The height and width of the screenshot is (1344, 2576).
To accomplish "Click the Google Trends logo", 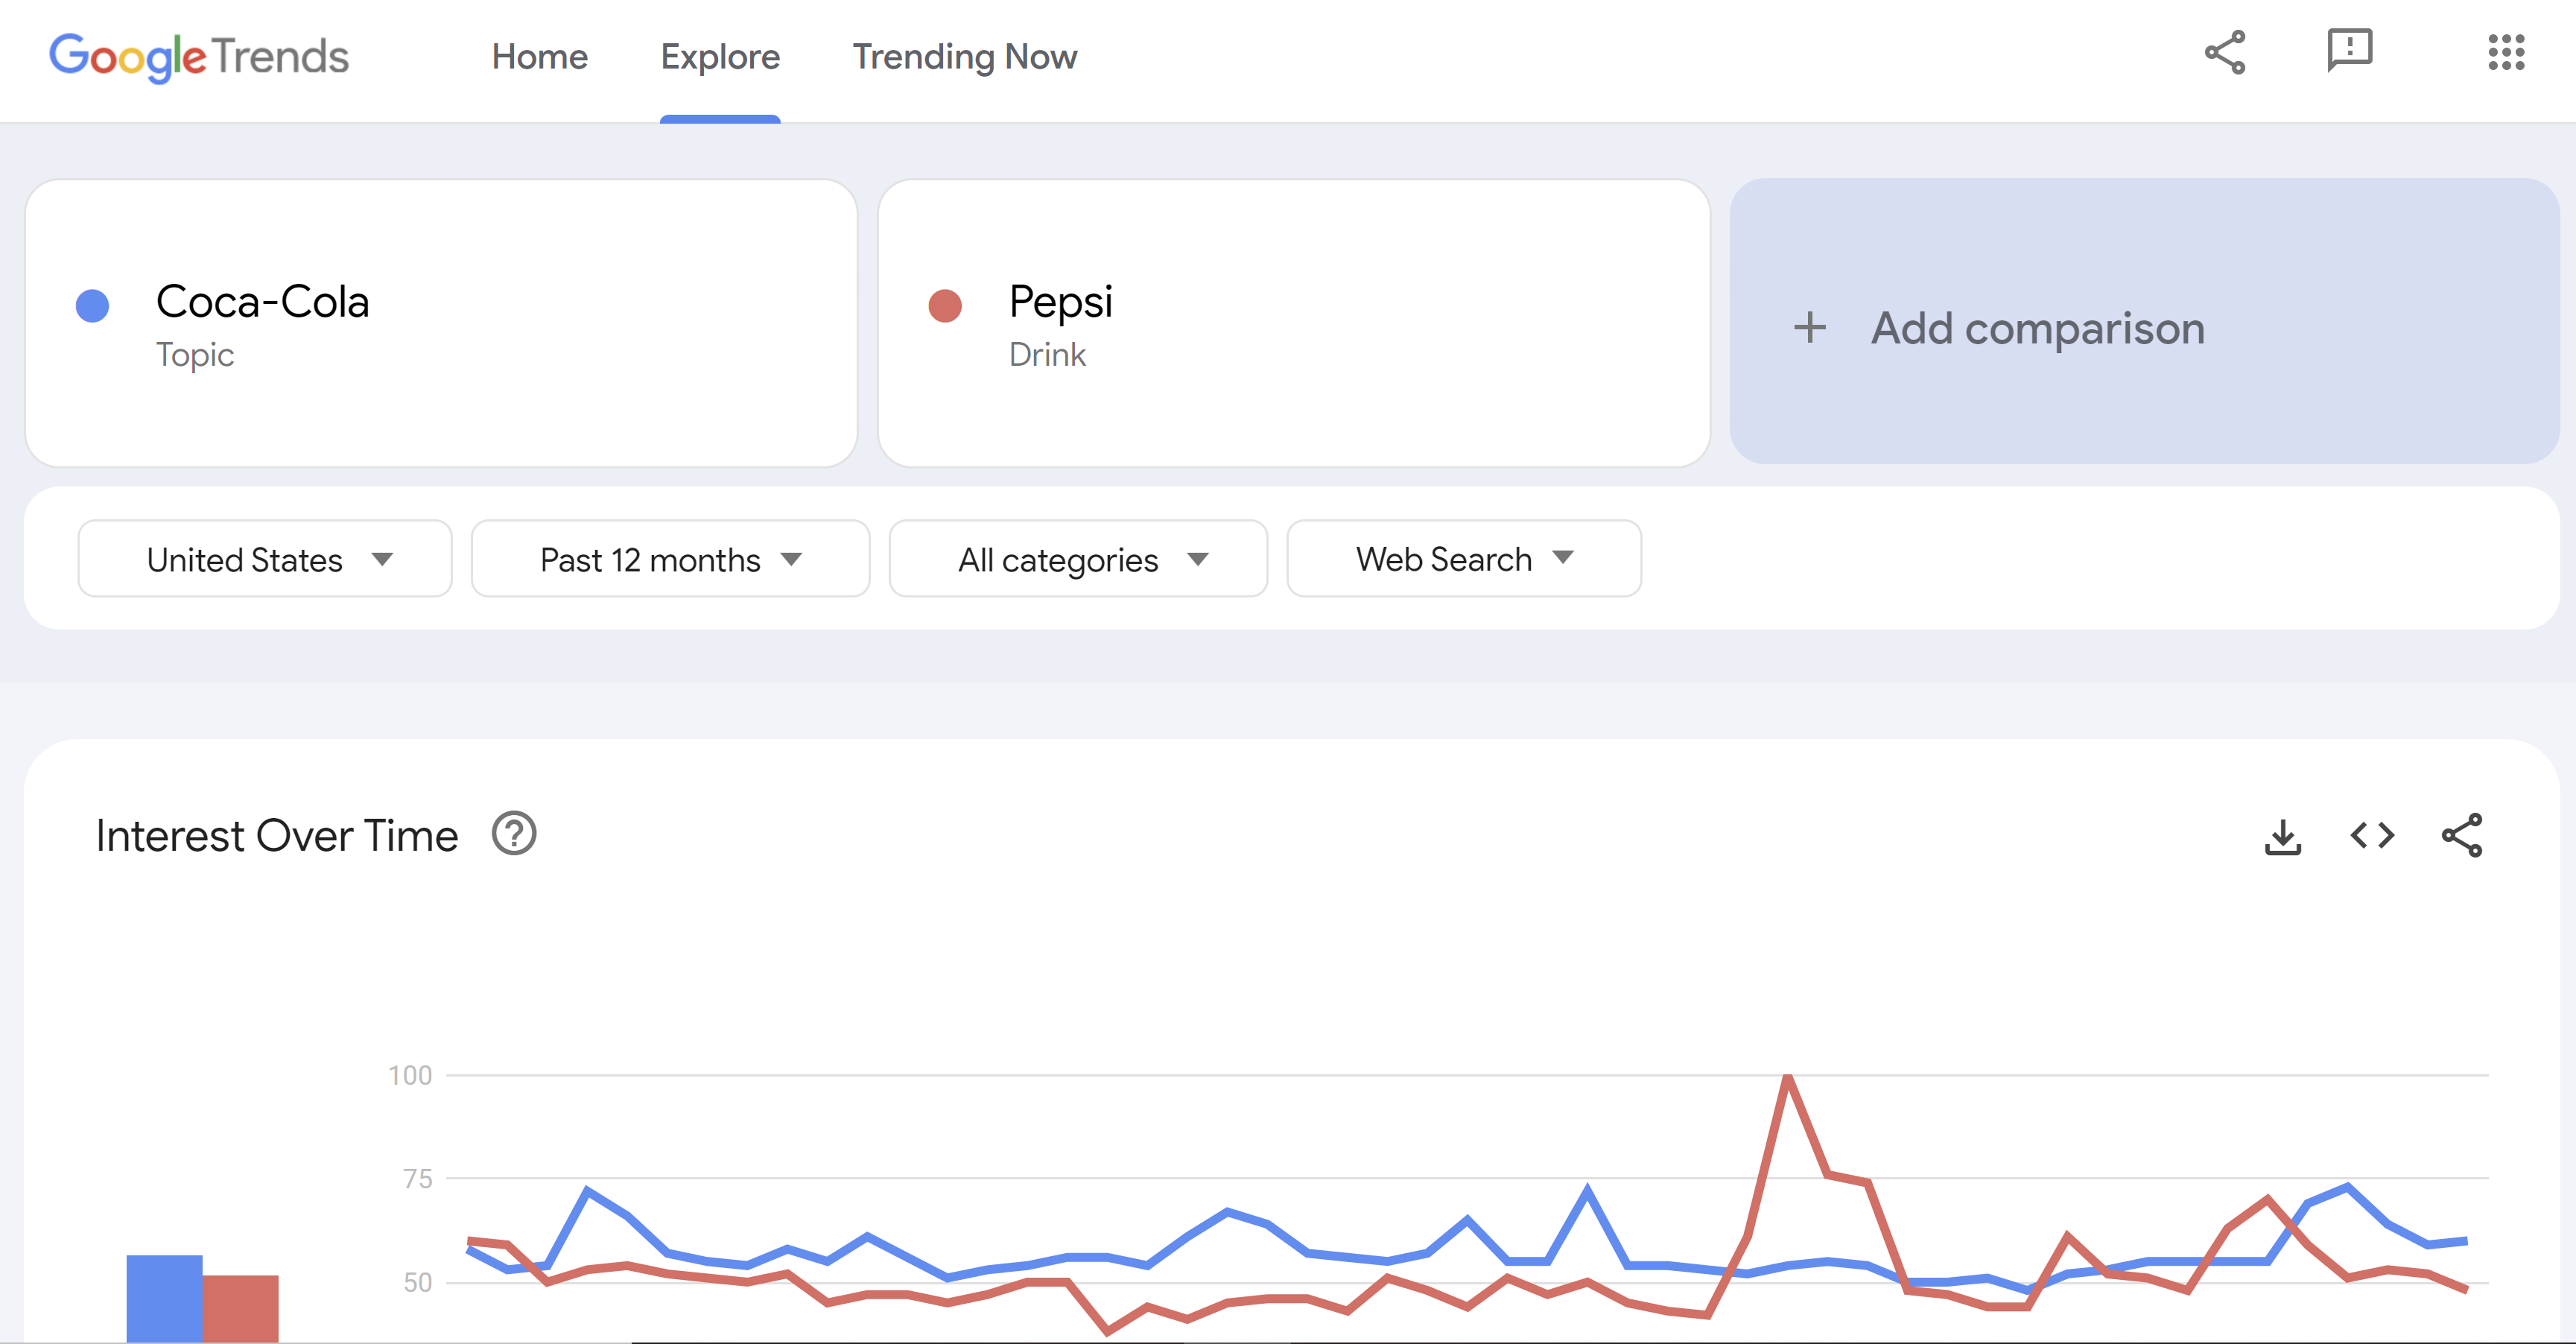I will click(199, 57).
